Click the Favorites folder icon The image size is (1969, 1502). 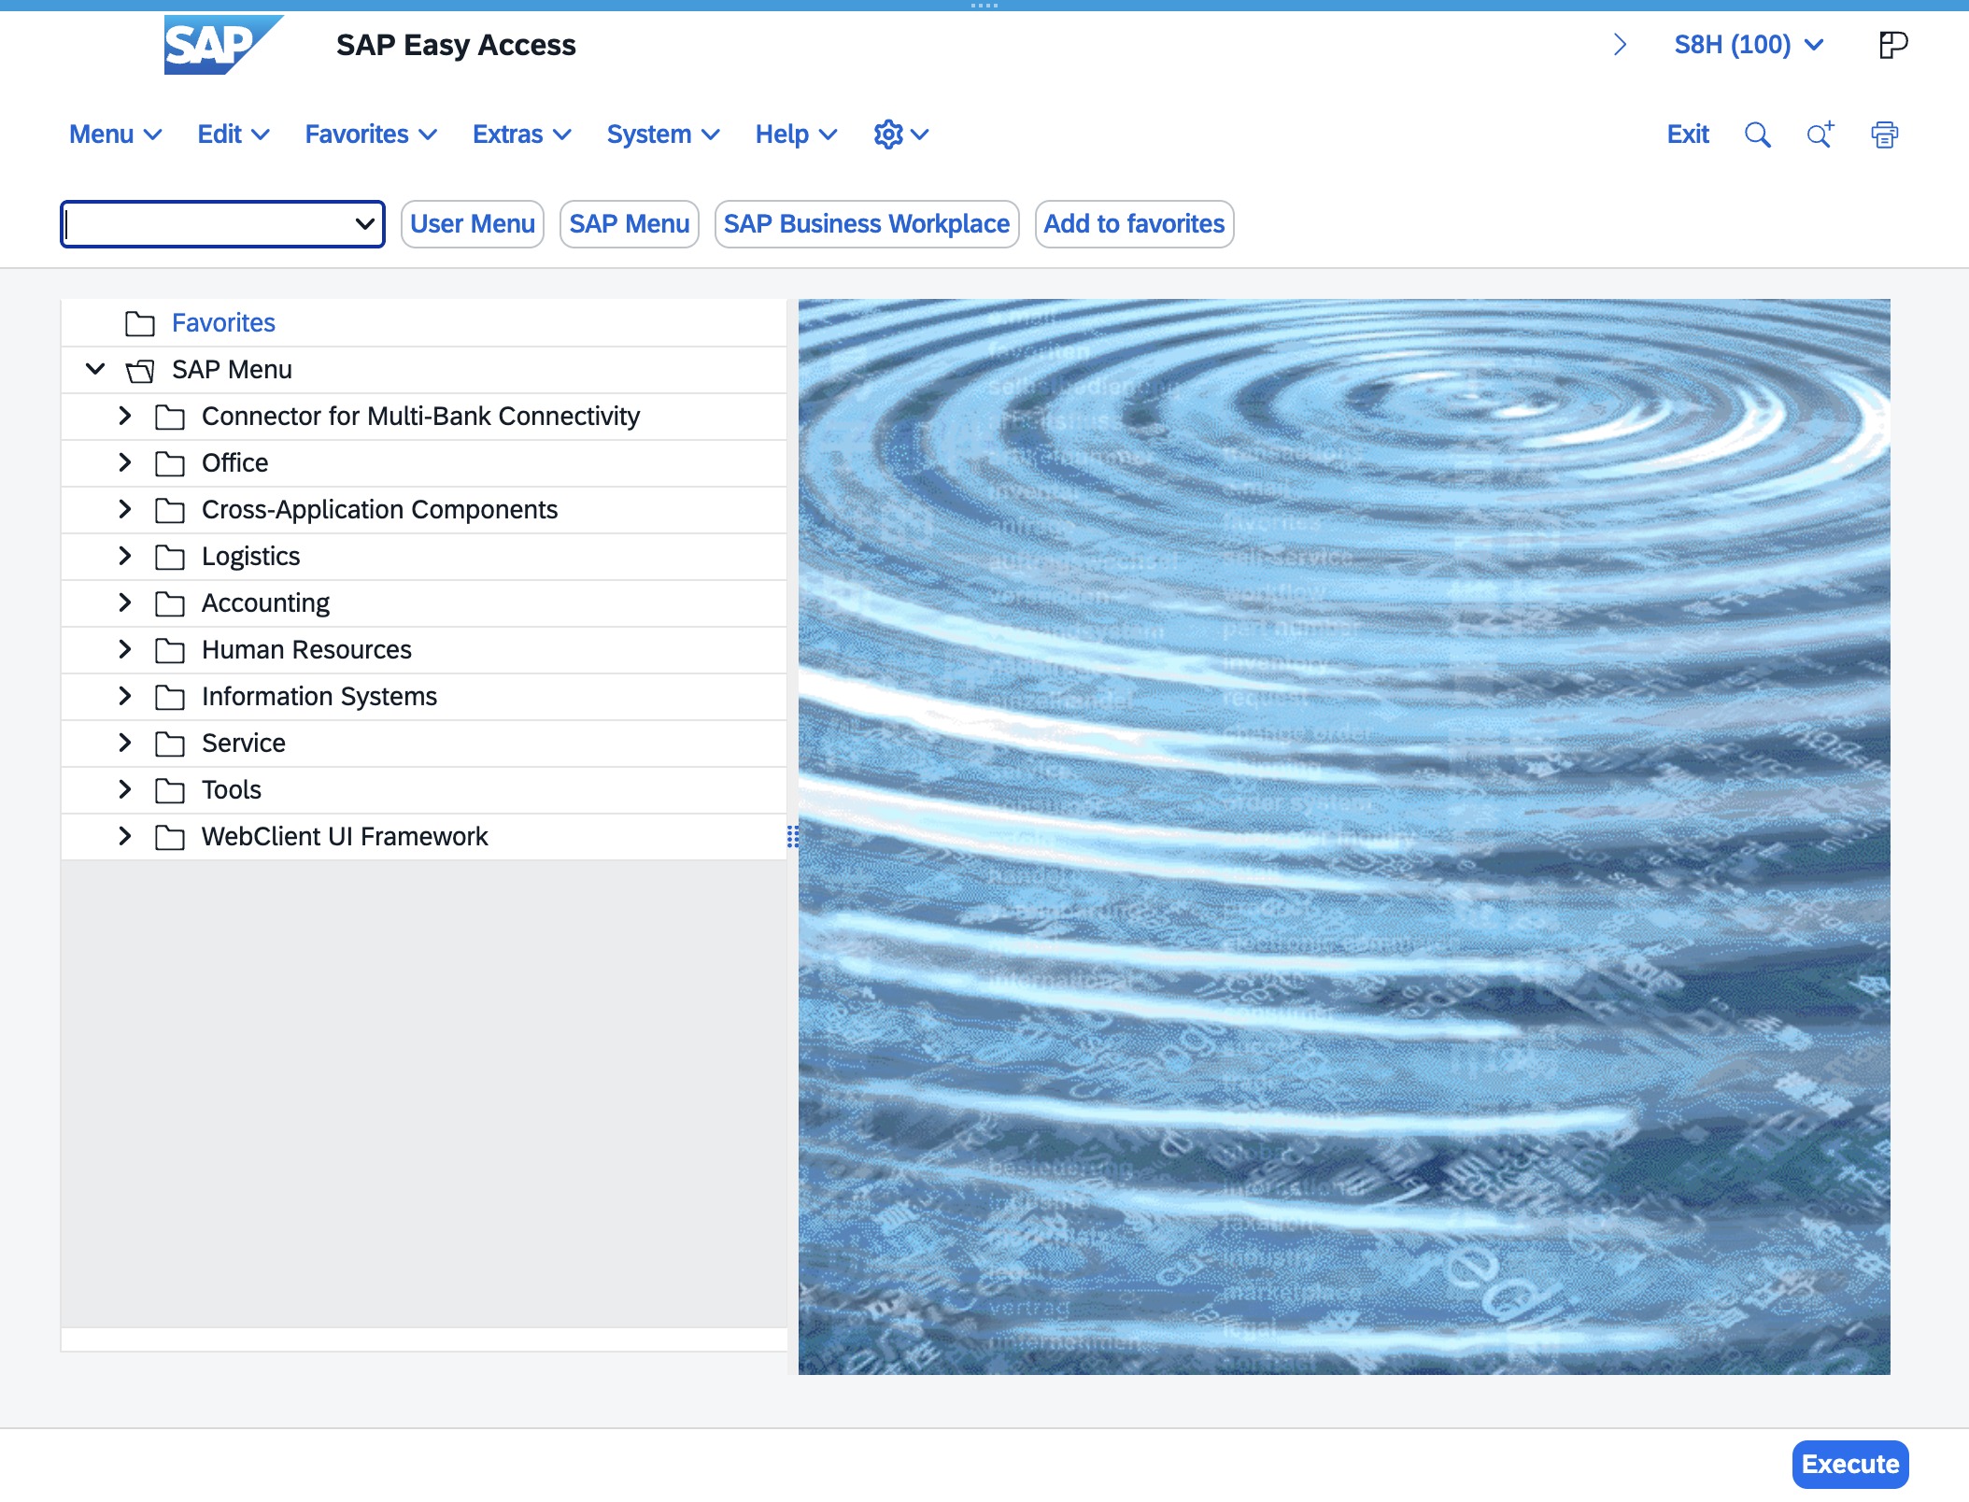point(140,323)
